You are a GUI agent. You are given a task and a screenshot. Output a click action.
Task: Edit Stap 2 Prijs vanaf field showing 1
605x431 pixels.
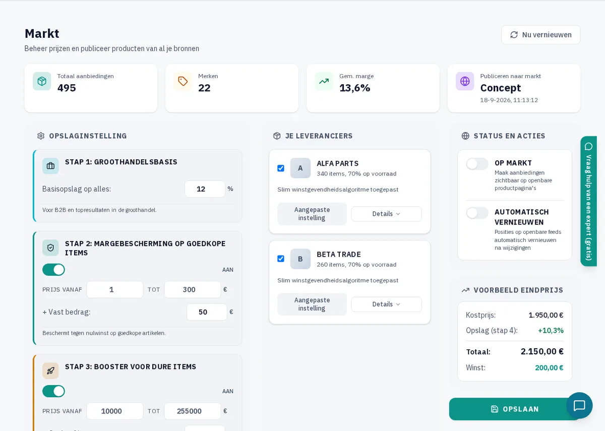pyautogui.click(x=115, y=289)
